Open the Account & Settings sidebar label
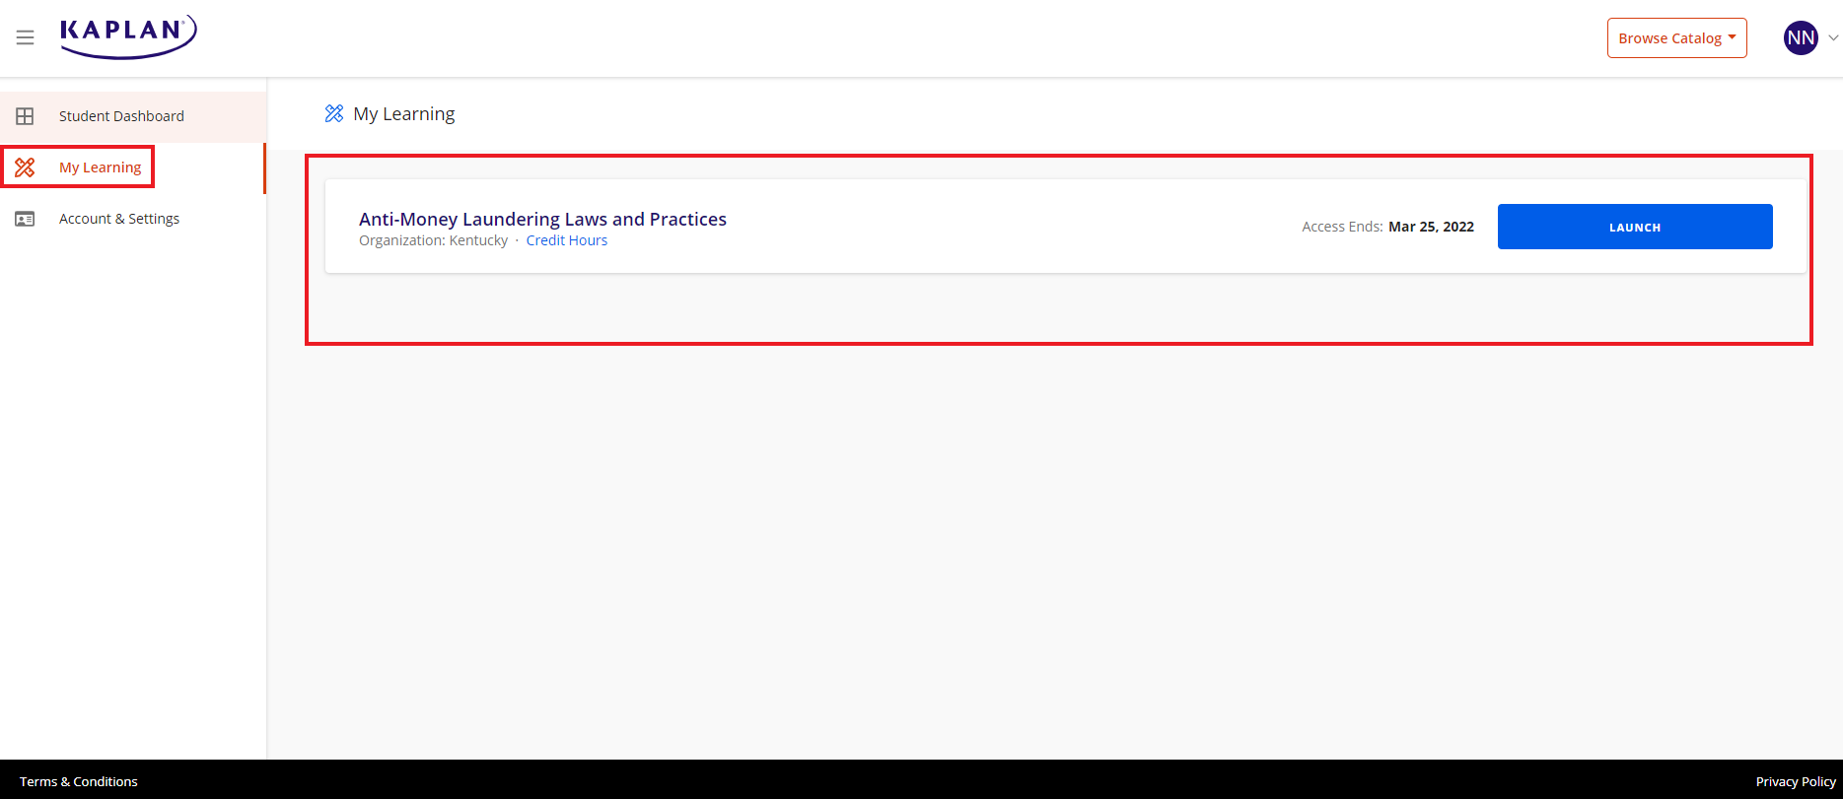 pos(119,219)
